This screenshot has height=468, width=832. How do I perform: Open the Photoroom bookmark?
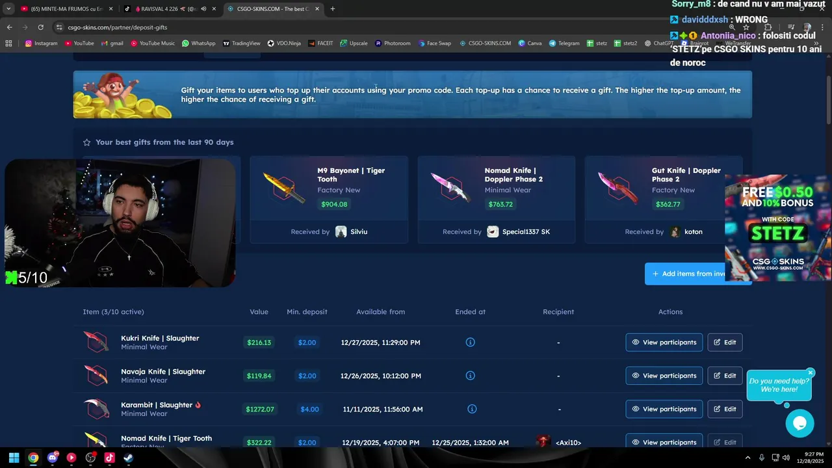pyautogui.click(x=392, y=44)
